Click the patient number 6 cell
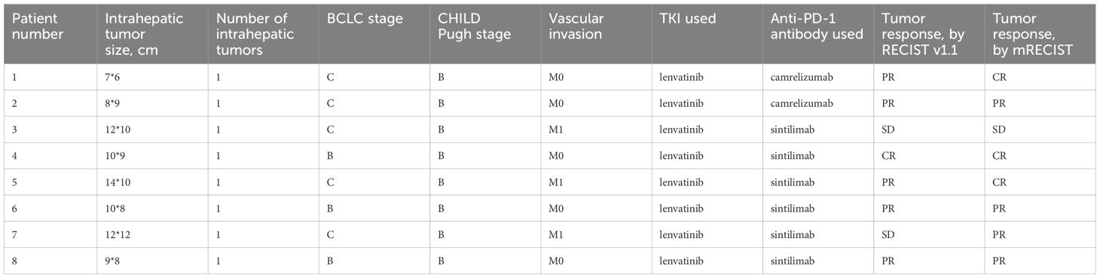 [48, 208]
